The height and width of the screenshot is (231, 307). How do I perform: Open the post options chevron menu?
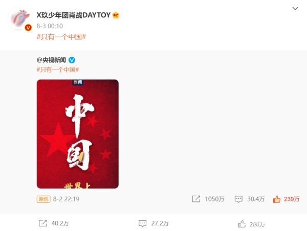point(295,8)
